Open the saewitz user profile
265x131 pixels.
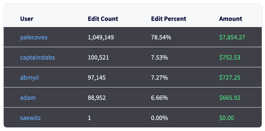click(x=30, y=118)
